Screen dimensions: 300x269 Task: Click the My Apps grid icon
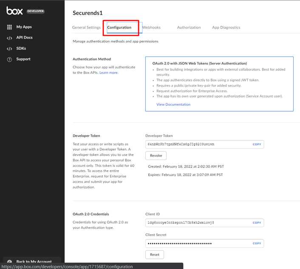tap(9, 27)
